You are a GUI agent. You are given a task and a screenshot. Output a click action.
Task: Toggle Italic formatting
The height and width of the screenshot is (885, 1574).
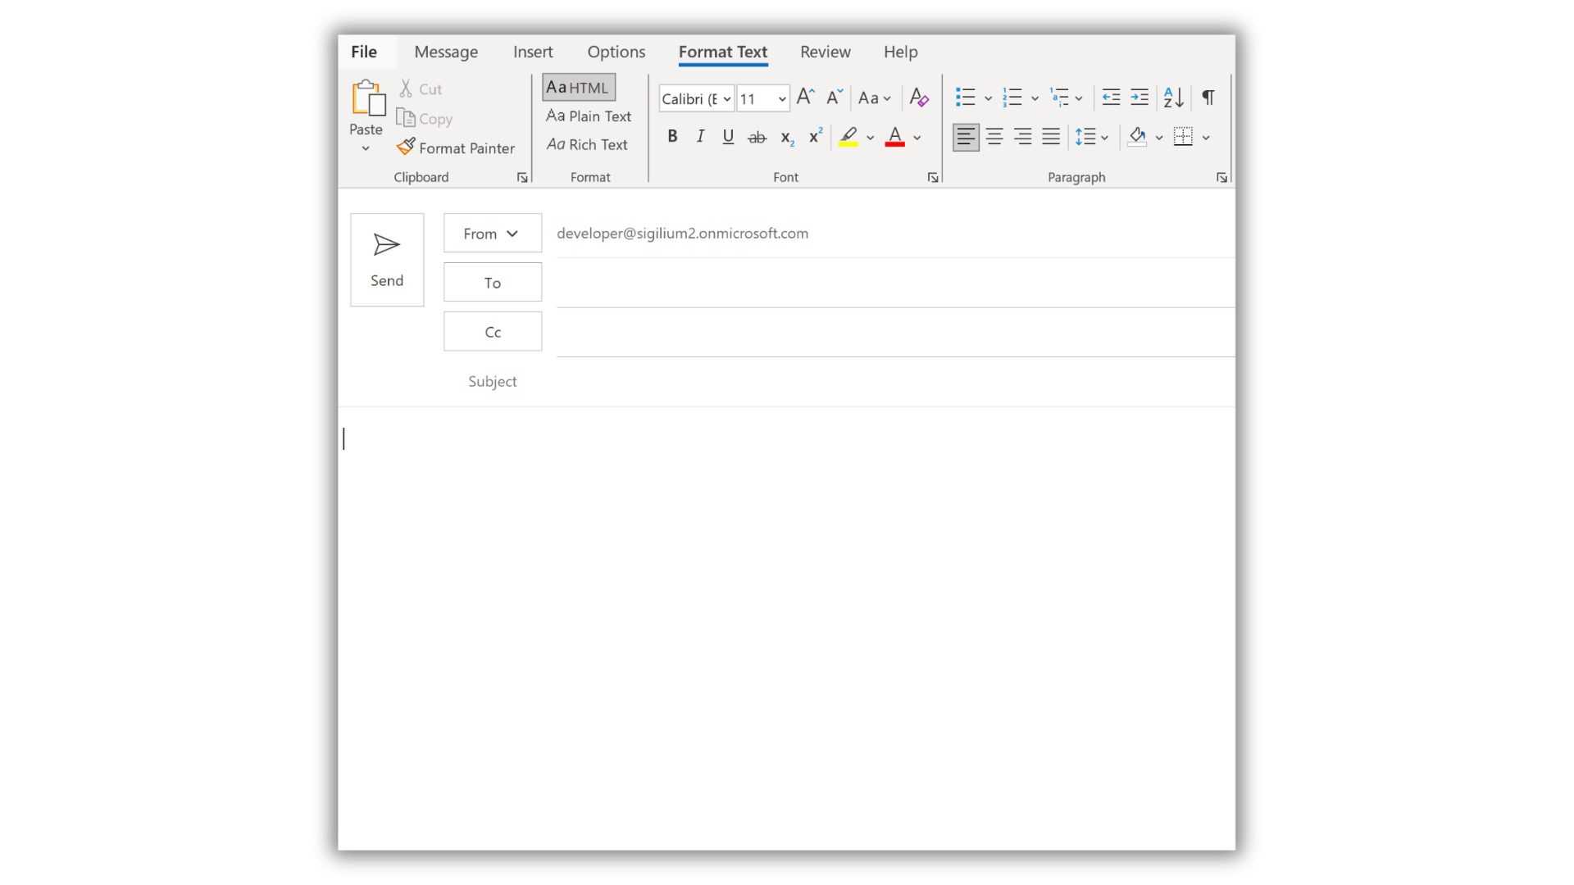tap(700, 137)
